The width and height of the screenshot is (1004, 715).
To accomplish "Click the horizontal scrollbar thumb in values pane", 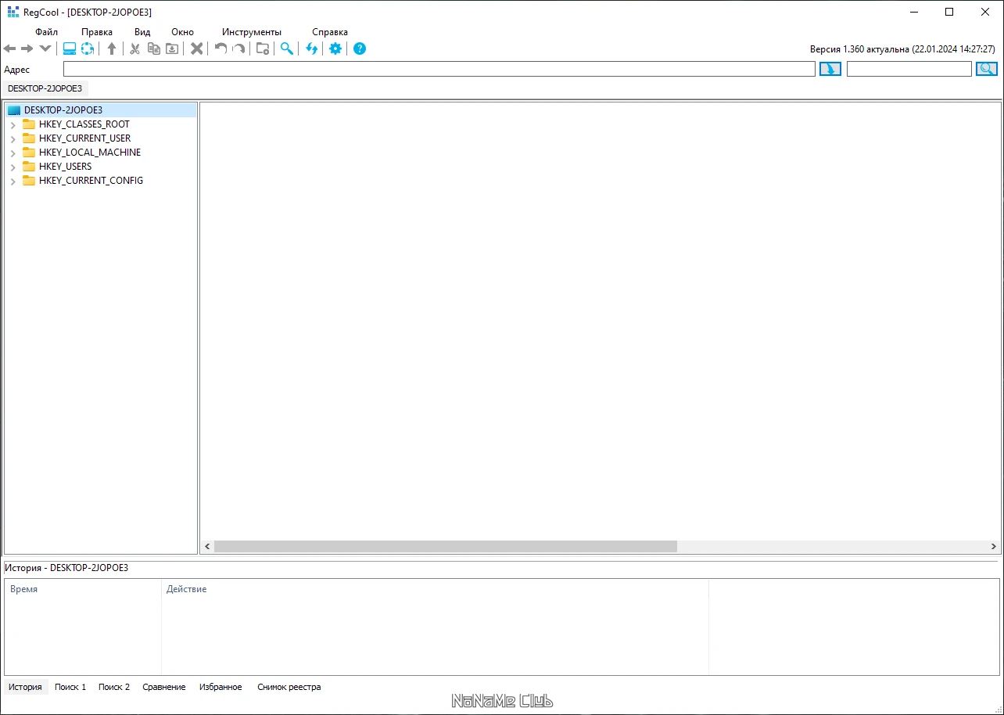I will 446,546.
